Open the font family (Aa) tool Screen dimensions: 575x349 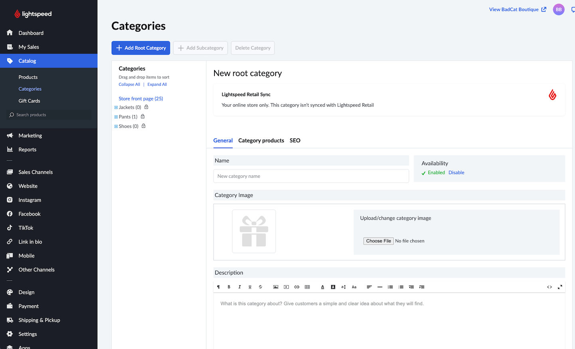click(354, 287)
